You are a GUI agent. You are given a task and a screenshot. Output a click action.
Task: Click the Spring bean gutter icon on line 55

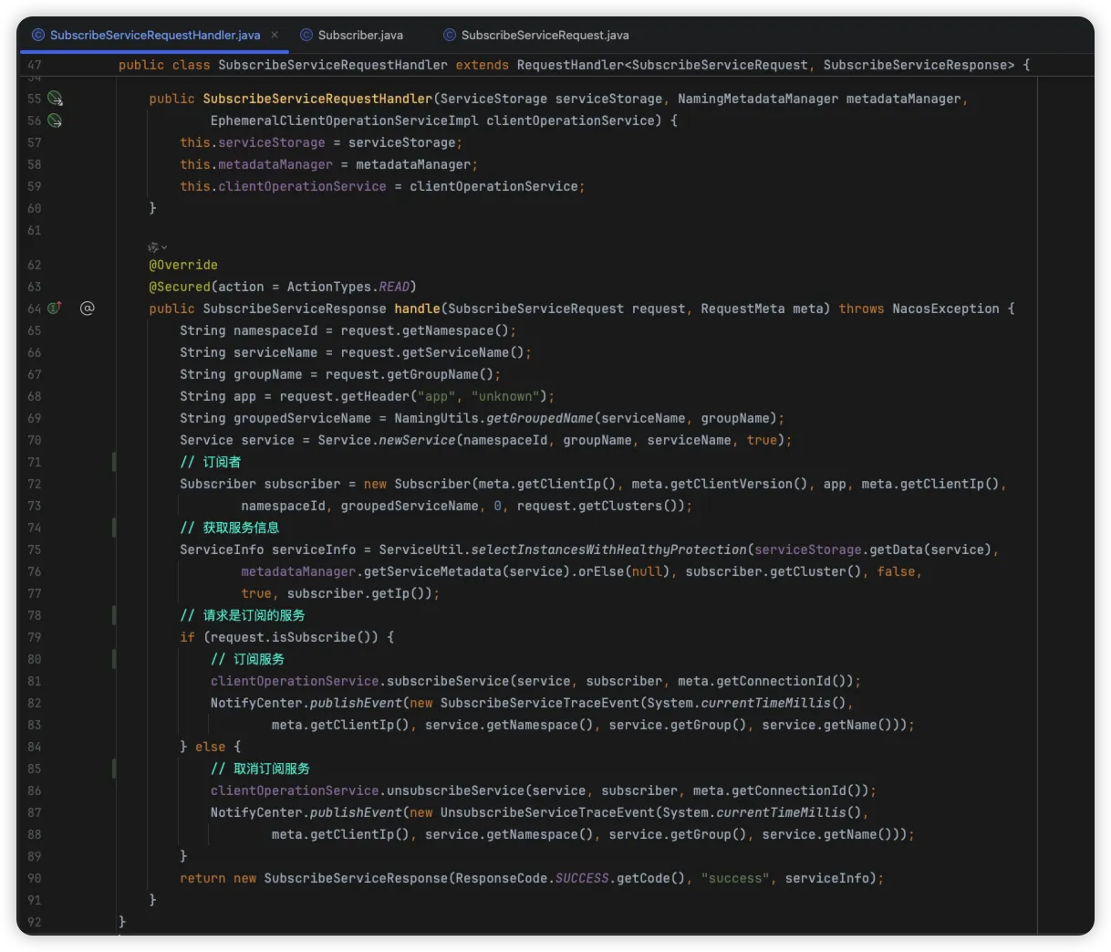click(55, 99)
